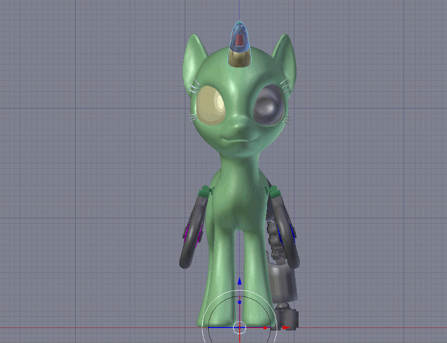Click the blue square Z-axis scale handle
Viewport: 447px width, 343px height.
click(x=240, y=302)
